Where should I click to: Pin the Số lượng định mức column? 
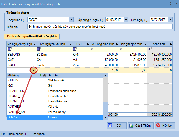[117, 44]
